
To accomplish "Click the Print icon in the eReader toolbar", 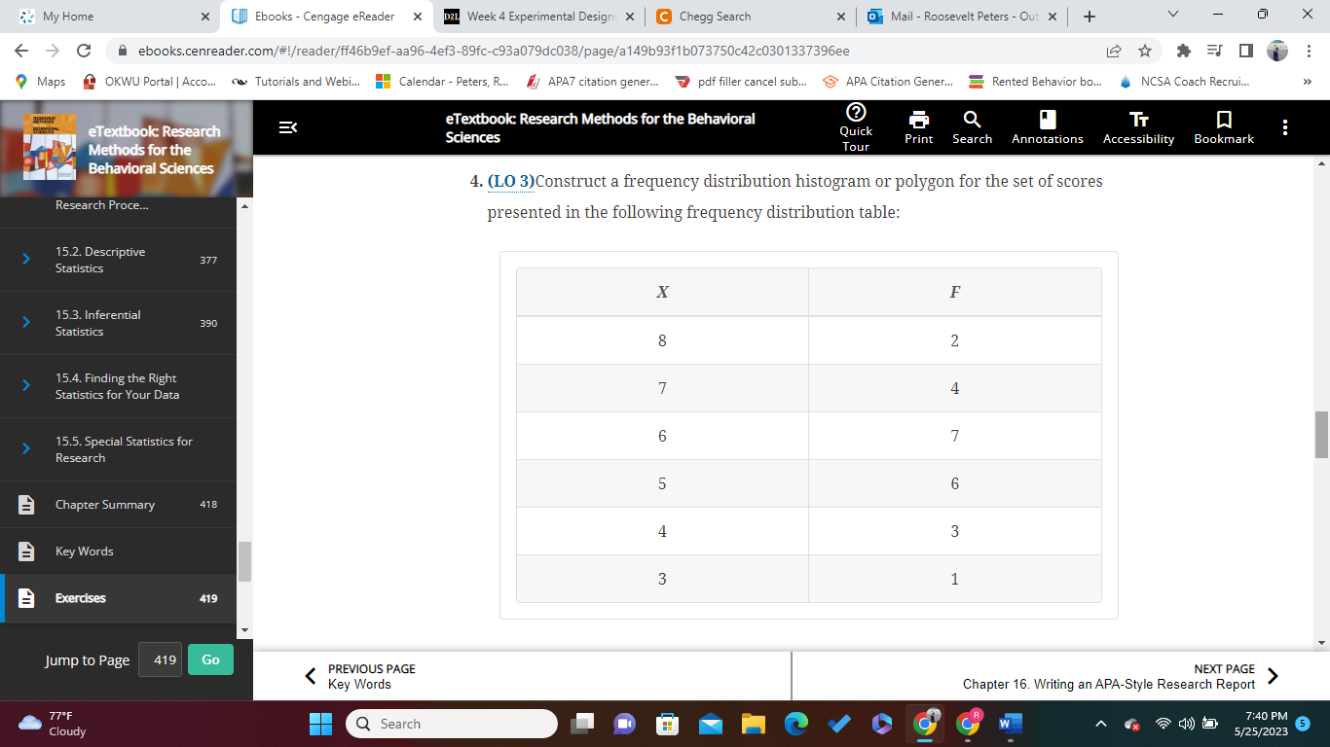I will tap(917, 126).
